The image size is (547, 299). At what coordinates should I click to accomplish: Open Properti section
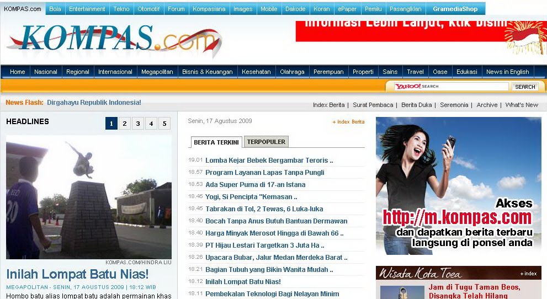click(x=363, y=72)
